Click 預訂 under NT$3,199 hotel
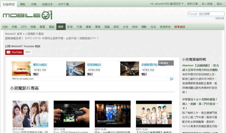 pyautogui.click(x=36, y=74)
